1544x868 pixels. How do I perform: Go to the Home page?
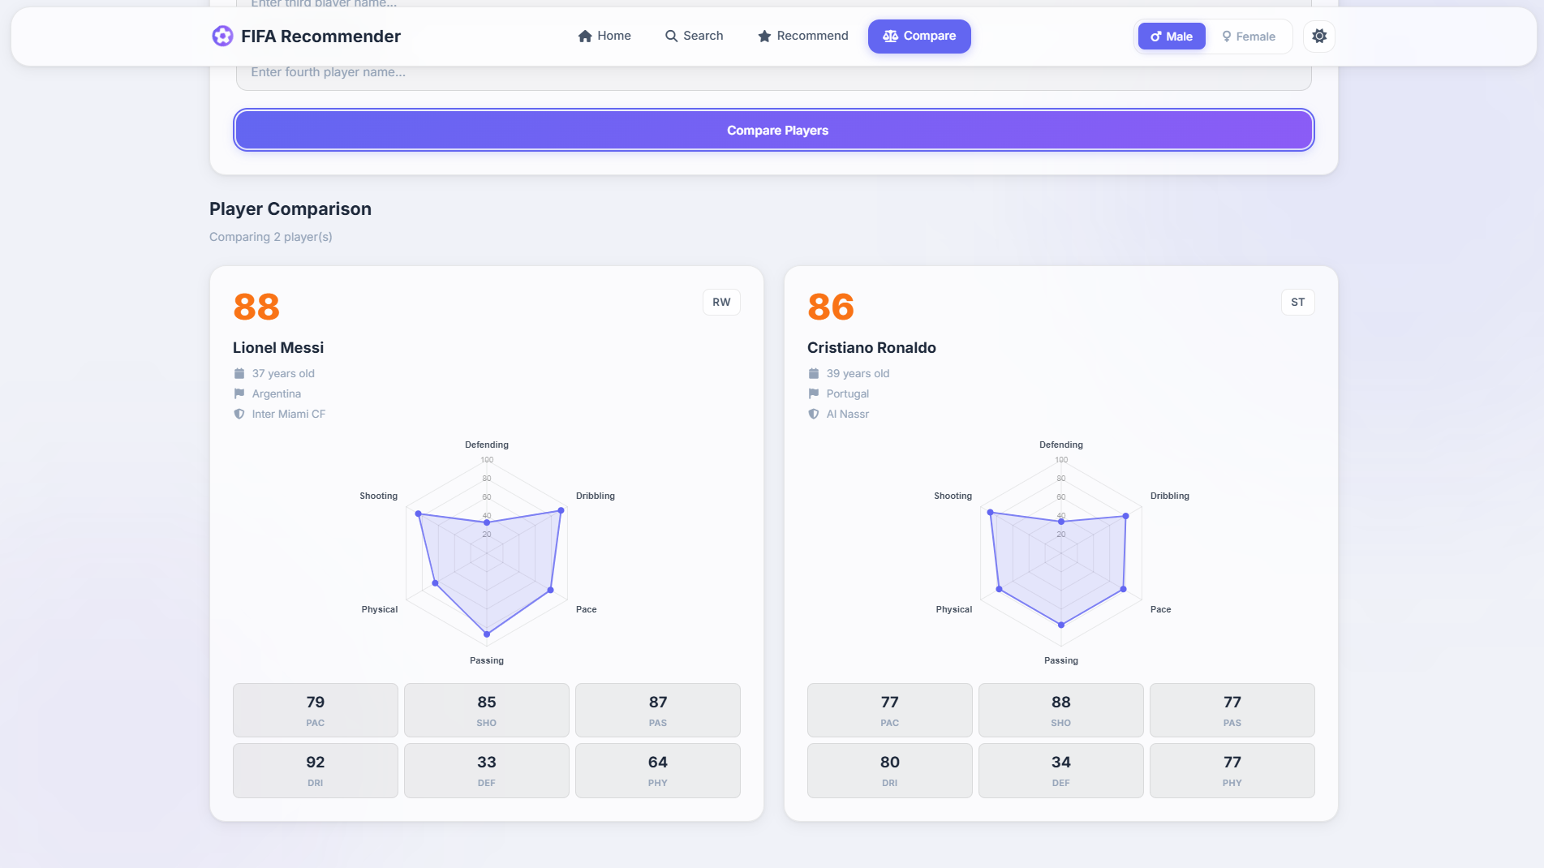tap(604, 36)
